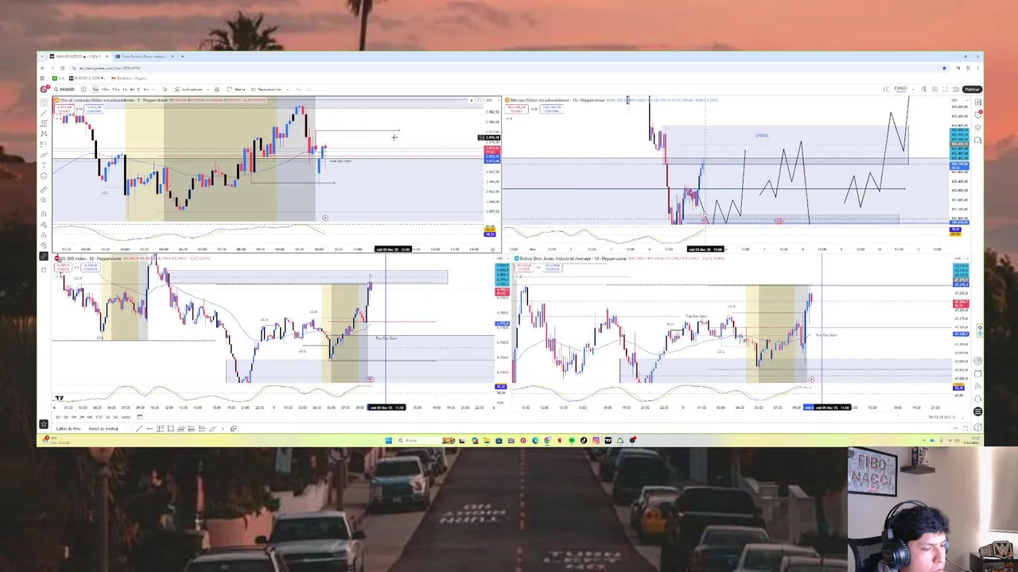The height and width of the screenshot is (572, 1018).
Task: Click the Publicar button
Action: 972,89
